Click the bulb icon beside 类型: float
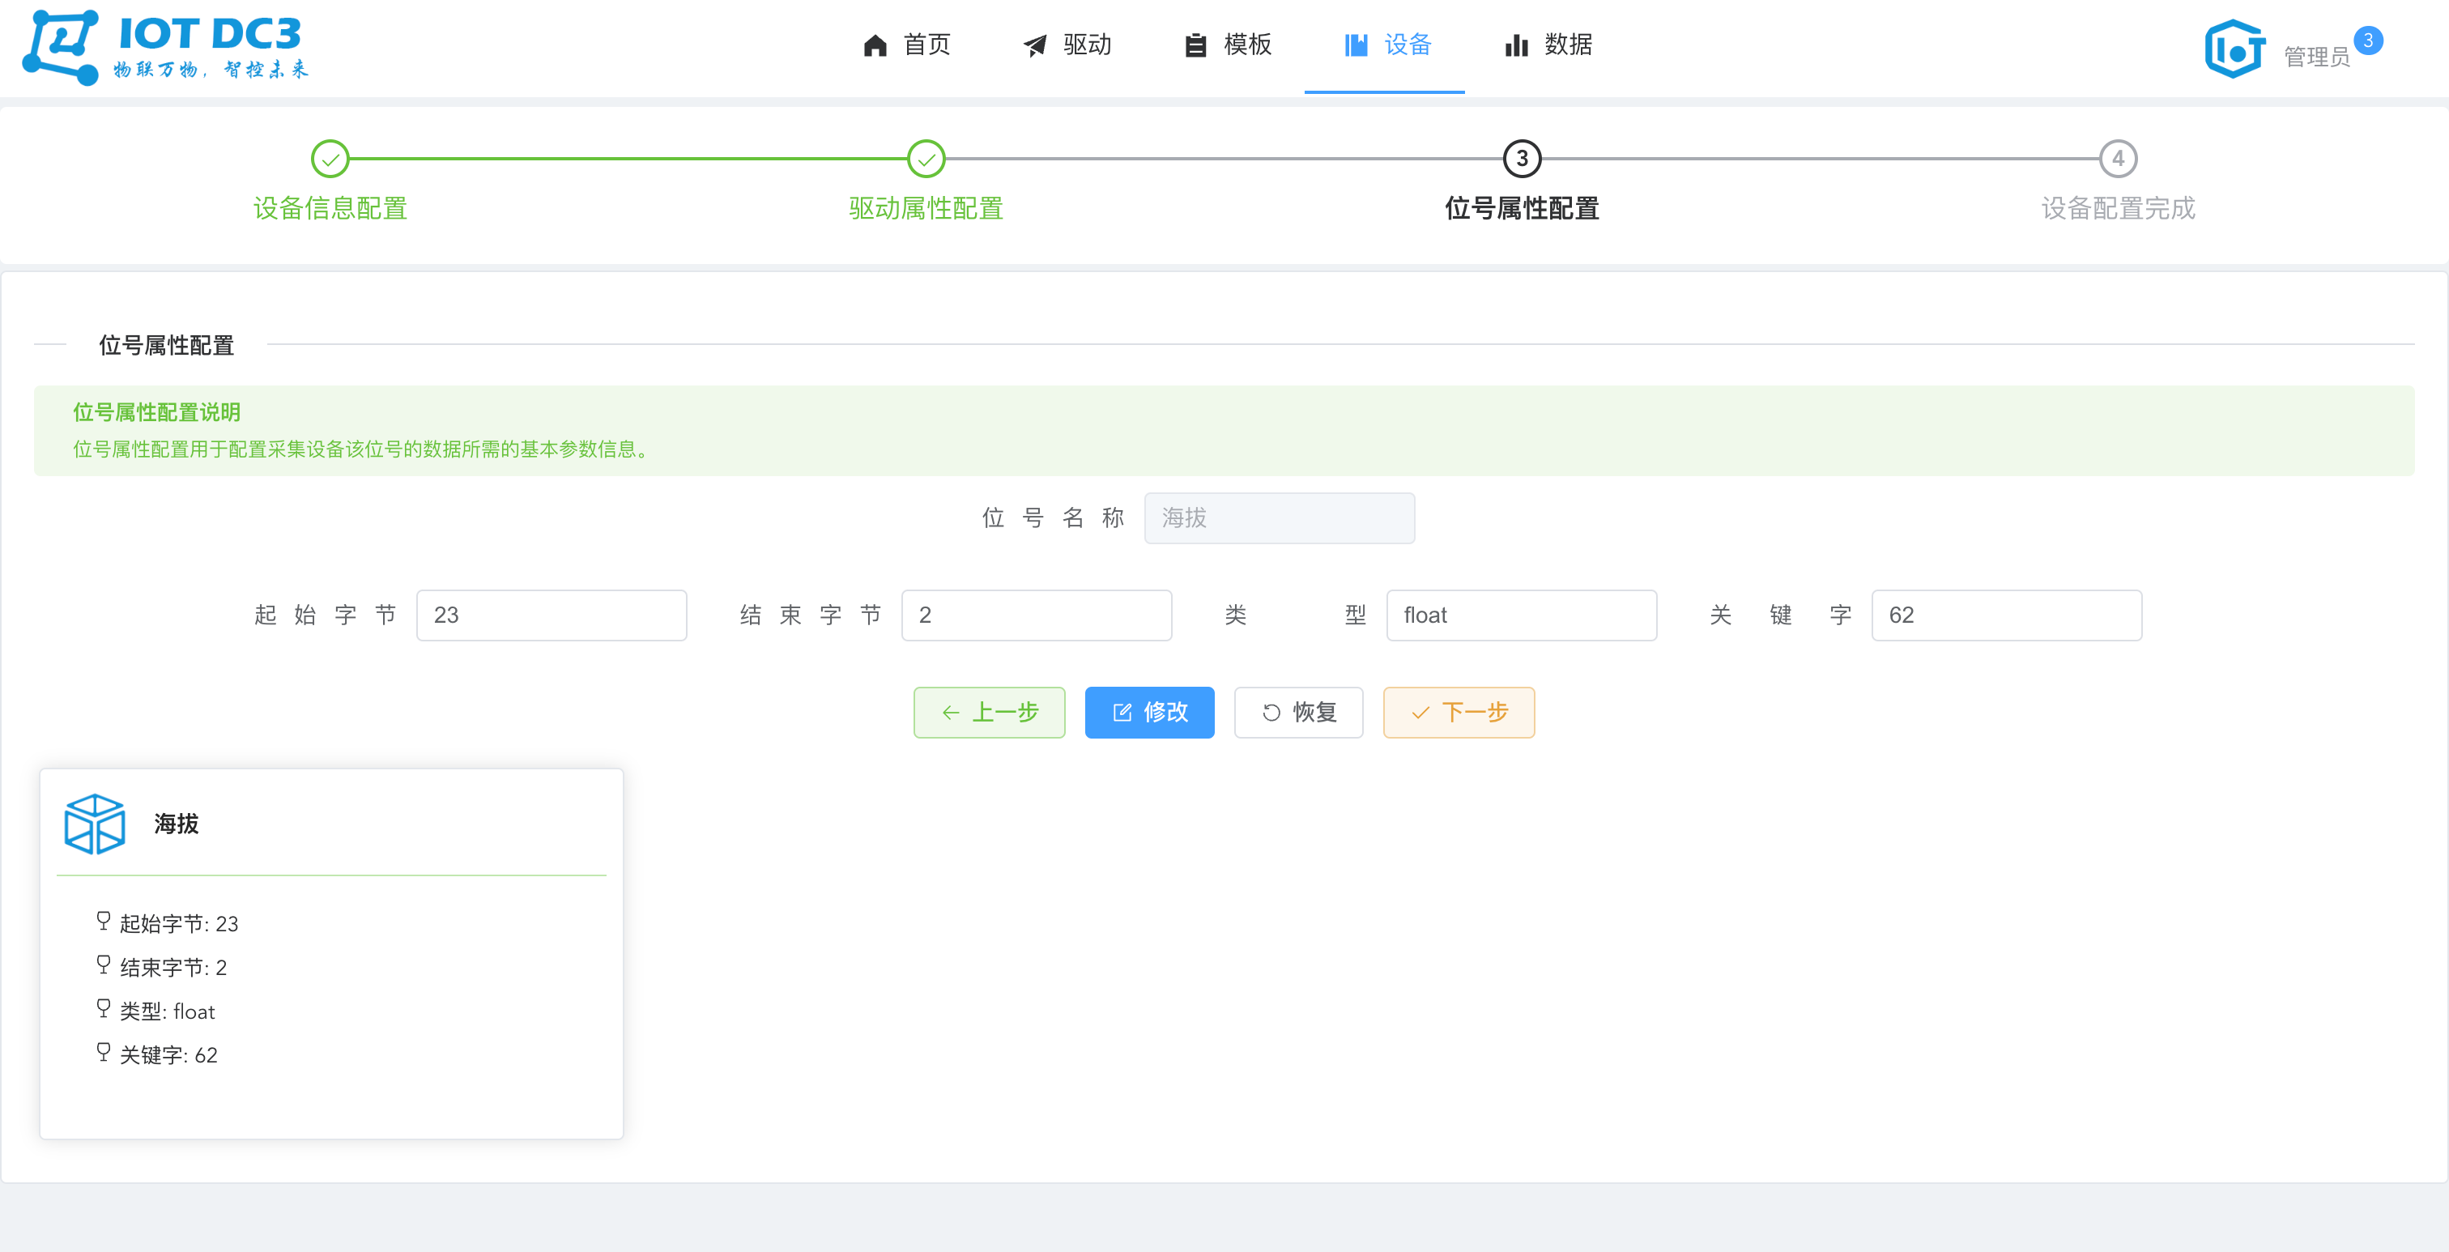 [104, 1007]
